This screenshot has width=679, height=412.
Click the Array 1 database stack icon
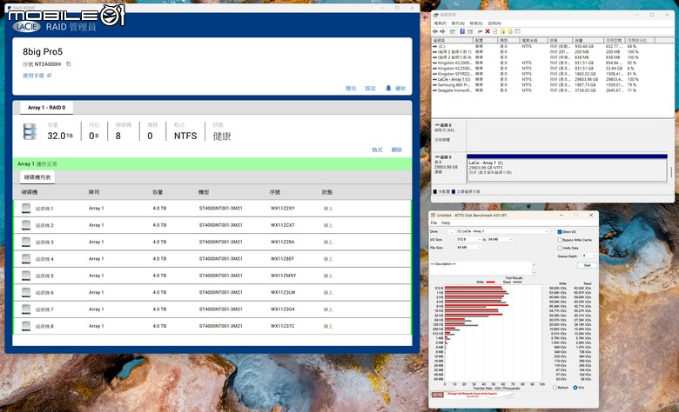[x=30, y=132]
